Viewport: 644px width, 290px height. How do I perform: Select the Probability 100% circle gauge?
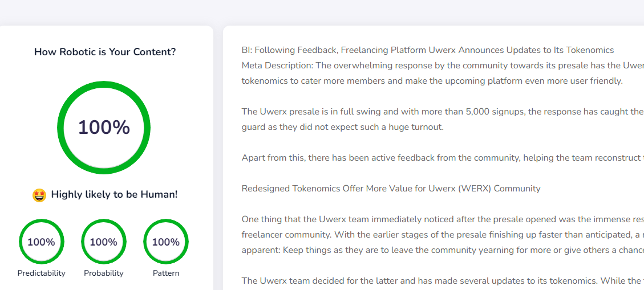click(104, 242)
